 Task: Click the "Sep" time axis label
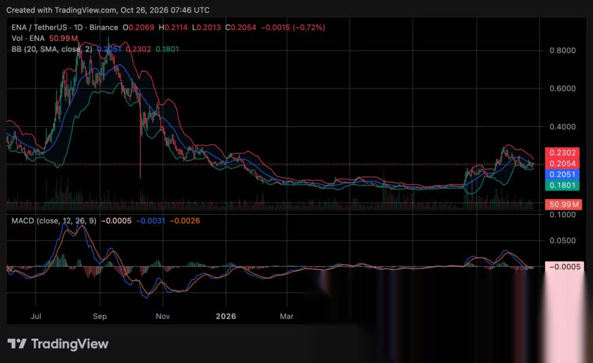tap(100, 317)
